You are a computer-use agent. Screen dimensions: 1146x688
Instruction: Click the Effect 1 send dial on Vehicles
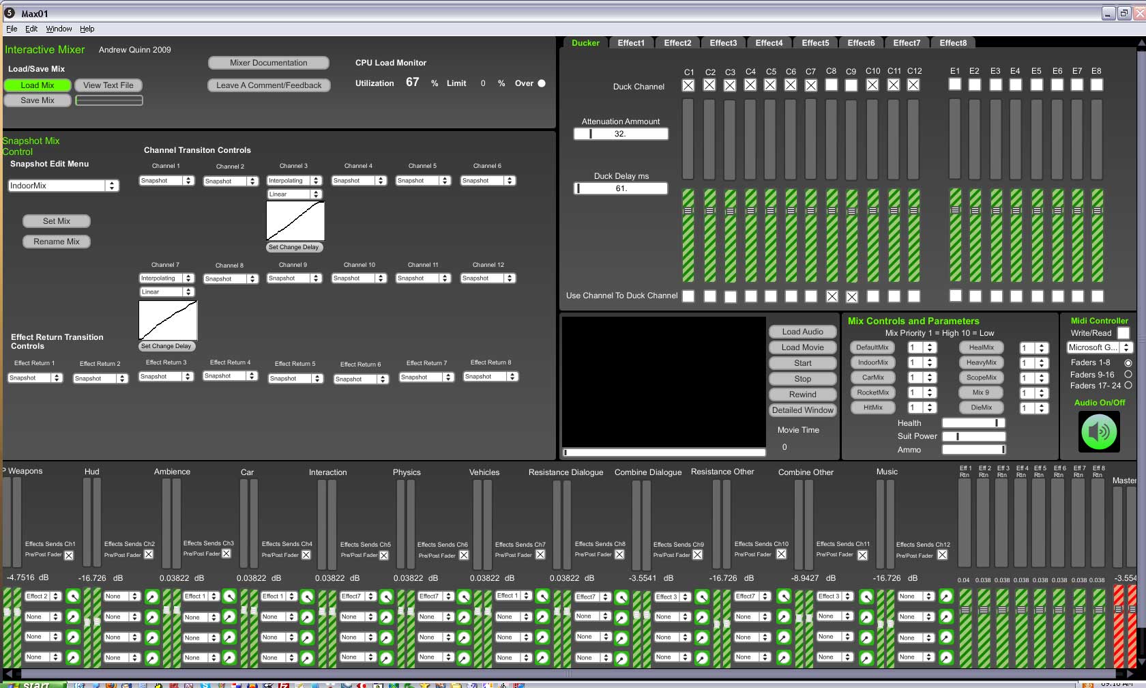[542, 597]
